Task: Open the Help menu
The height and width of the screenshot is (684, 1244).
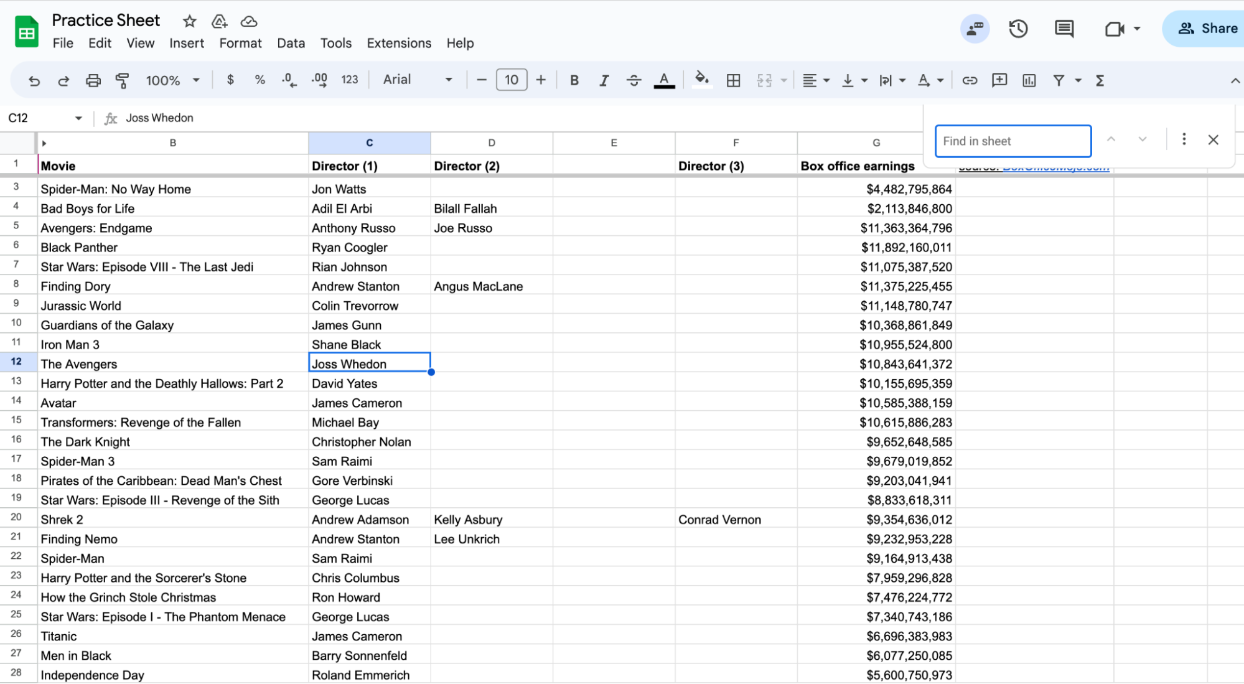Action: pyautogui.click(x=460, y=43)
